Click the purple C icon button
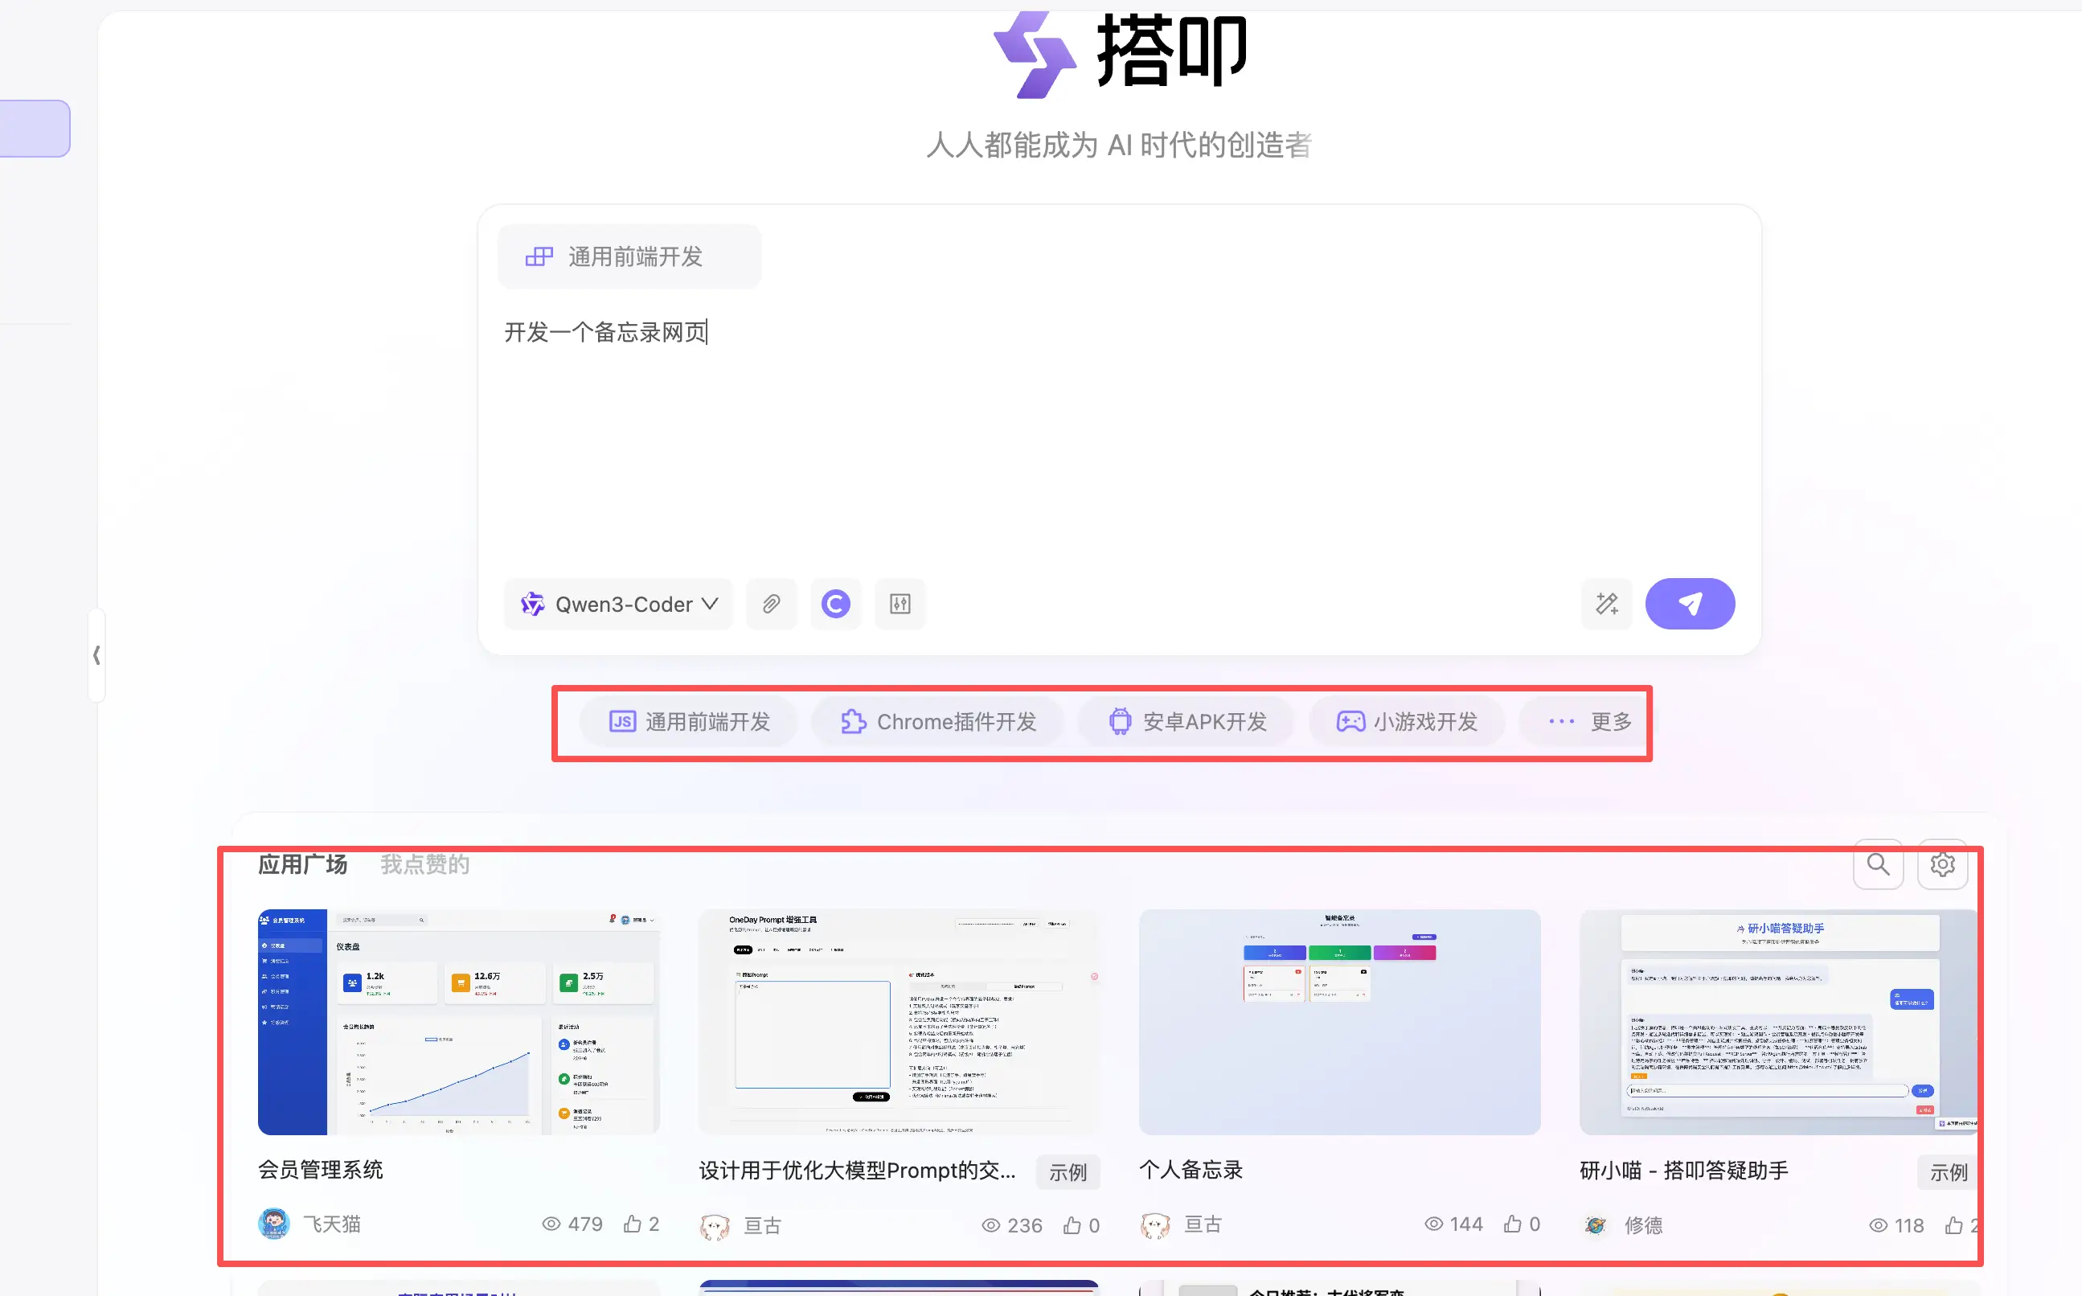The image size is (2082, 1296). 835,605
